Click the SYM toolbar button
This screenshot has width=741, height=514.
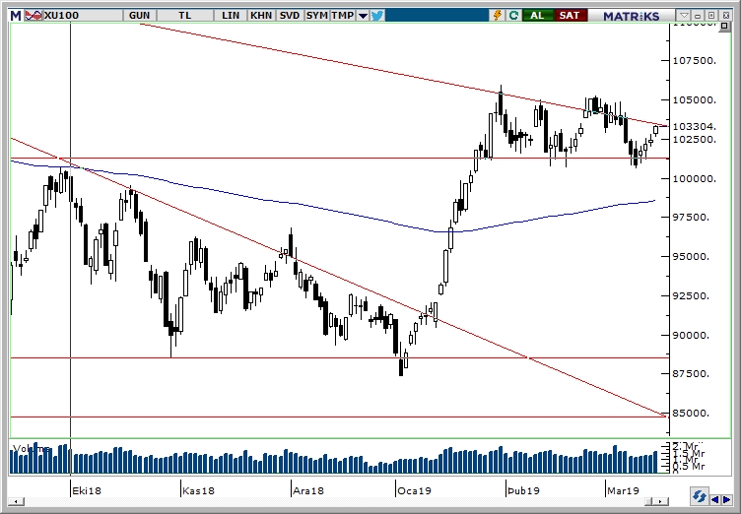[x=316, y=15]
